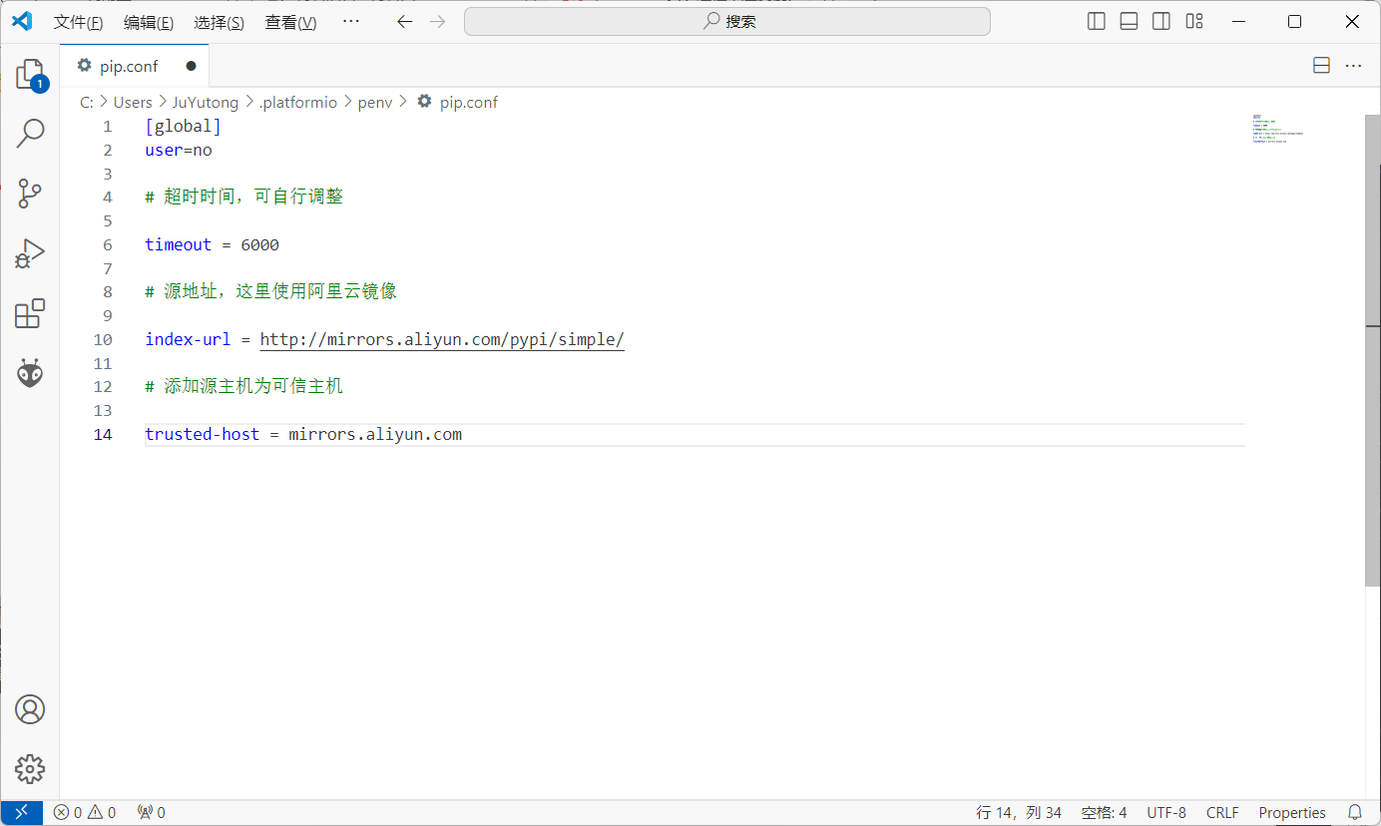This screenshot has height=826, width=1381.
Task: Change encoding via UTF-8 status item
Action: (1166, 812)
